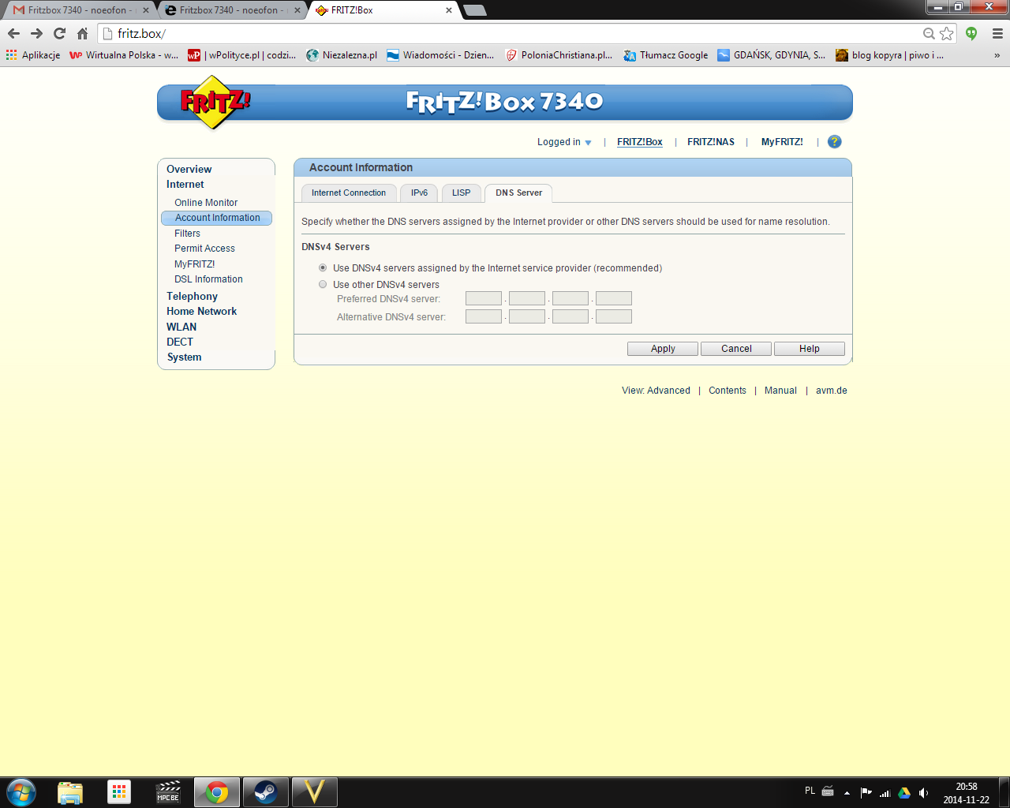Click the zoom magnifier icon in address bar

[x=929, y=33]
